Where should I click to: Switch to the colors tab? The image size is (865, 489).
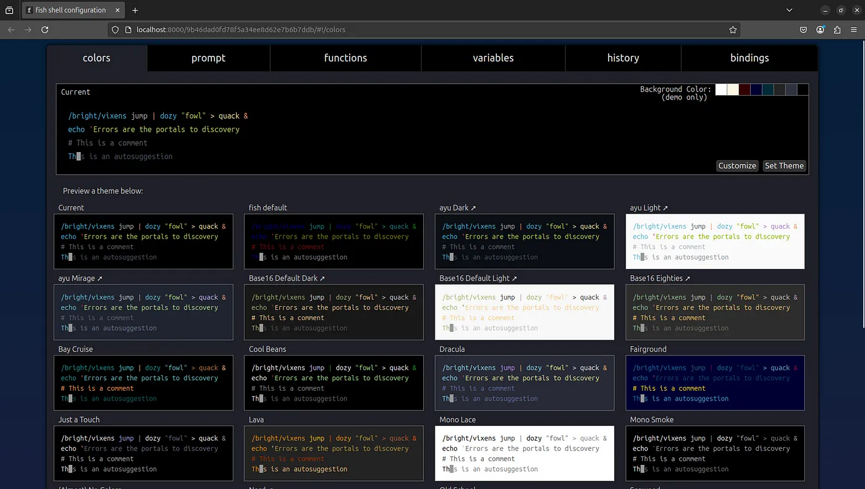[x=97, y=58]
